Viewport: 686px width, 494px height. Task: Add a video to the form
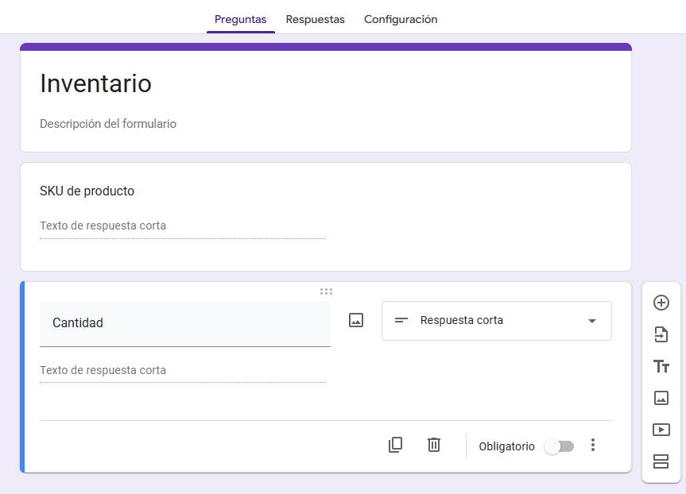pyautogui.click(x=661, y=430)
